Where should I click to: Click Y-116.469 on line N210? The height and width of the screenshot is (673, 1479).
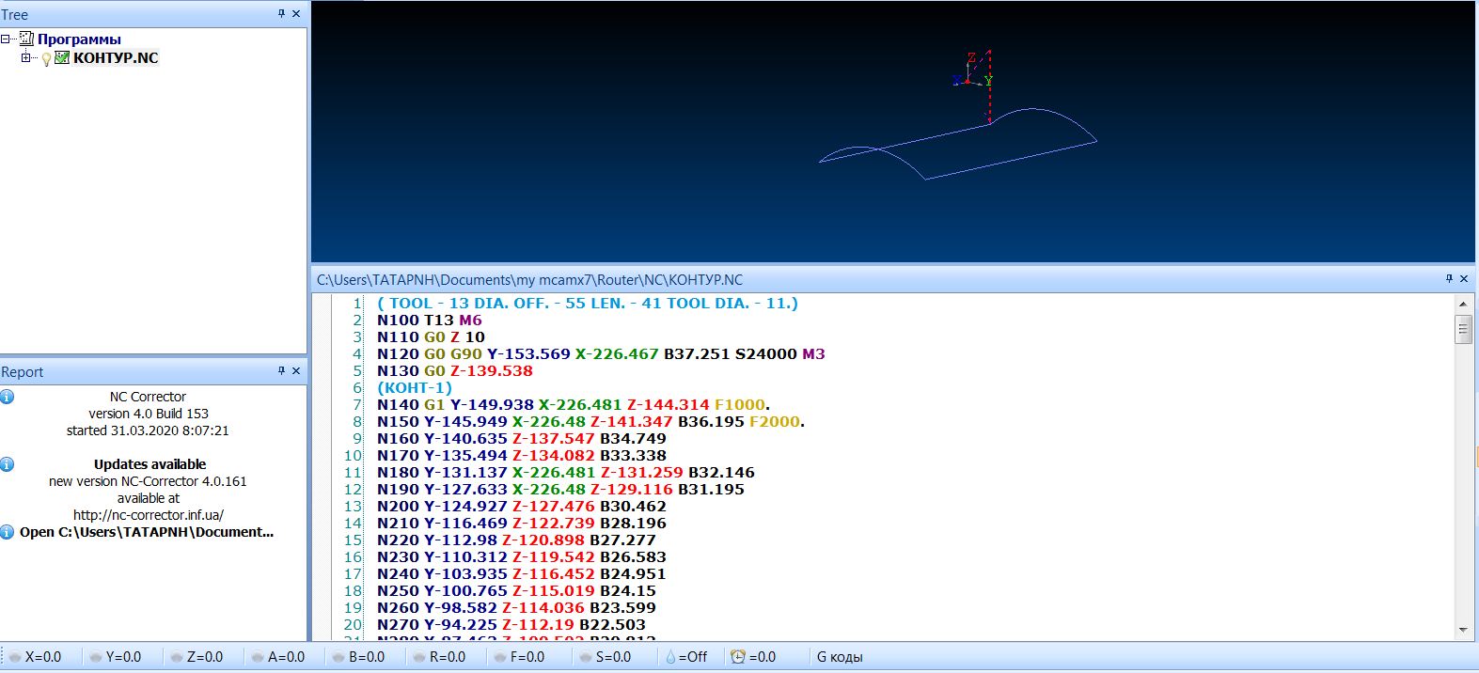coord(465,524)
